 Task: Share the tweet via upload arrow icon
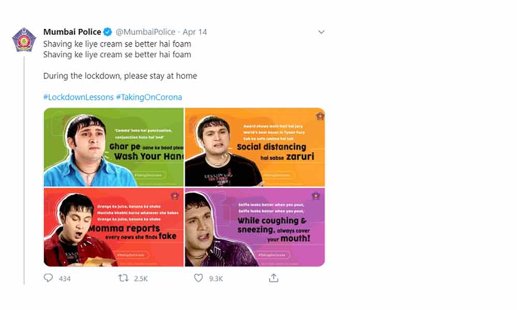click(x=273, y=278)
